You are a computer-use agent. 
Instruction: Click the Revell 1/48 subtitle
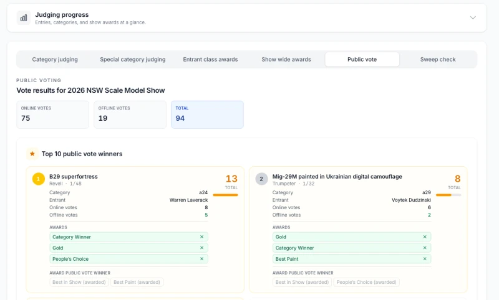tap(65, 184)
